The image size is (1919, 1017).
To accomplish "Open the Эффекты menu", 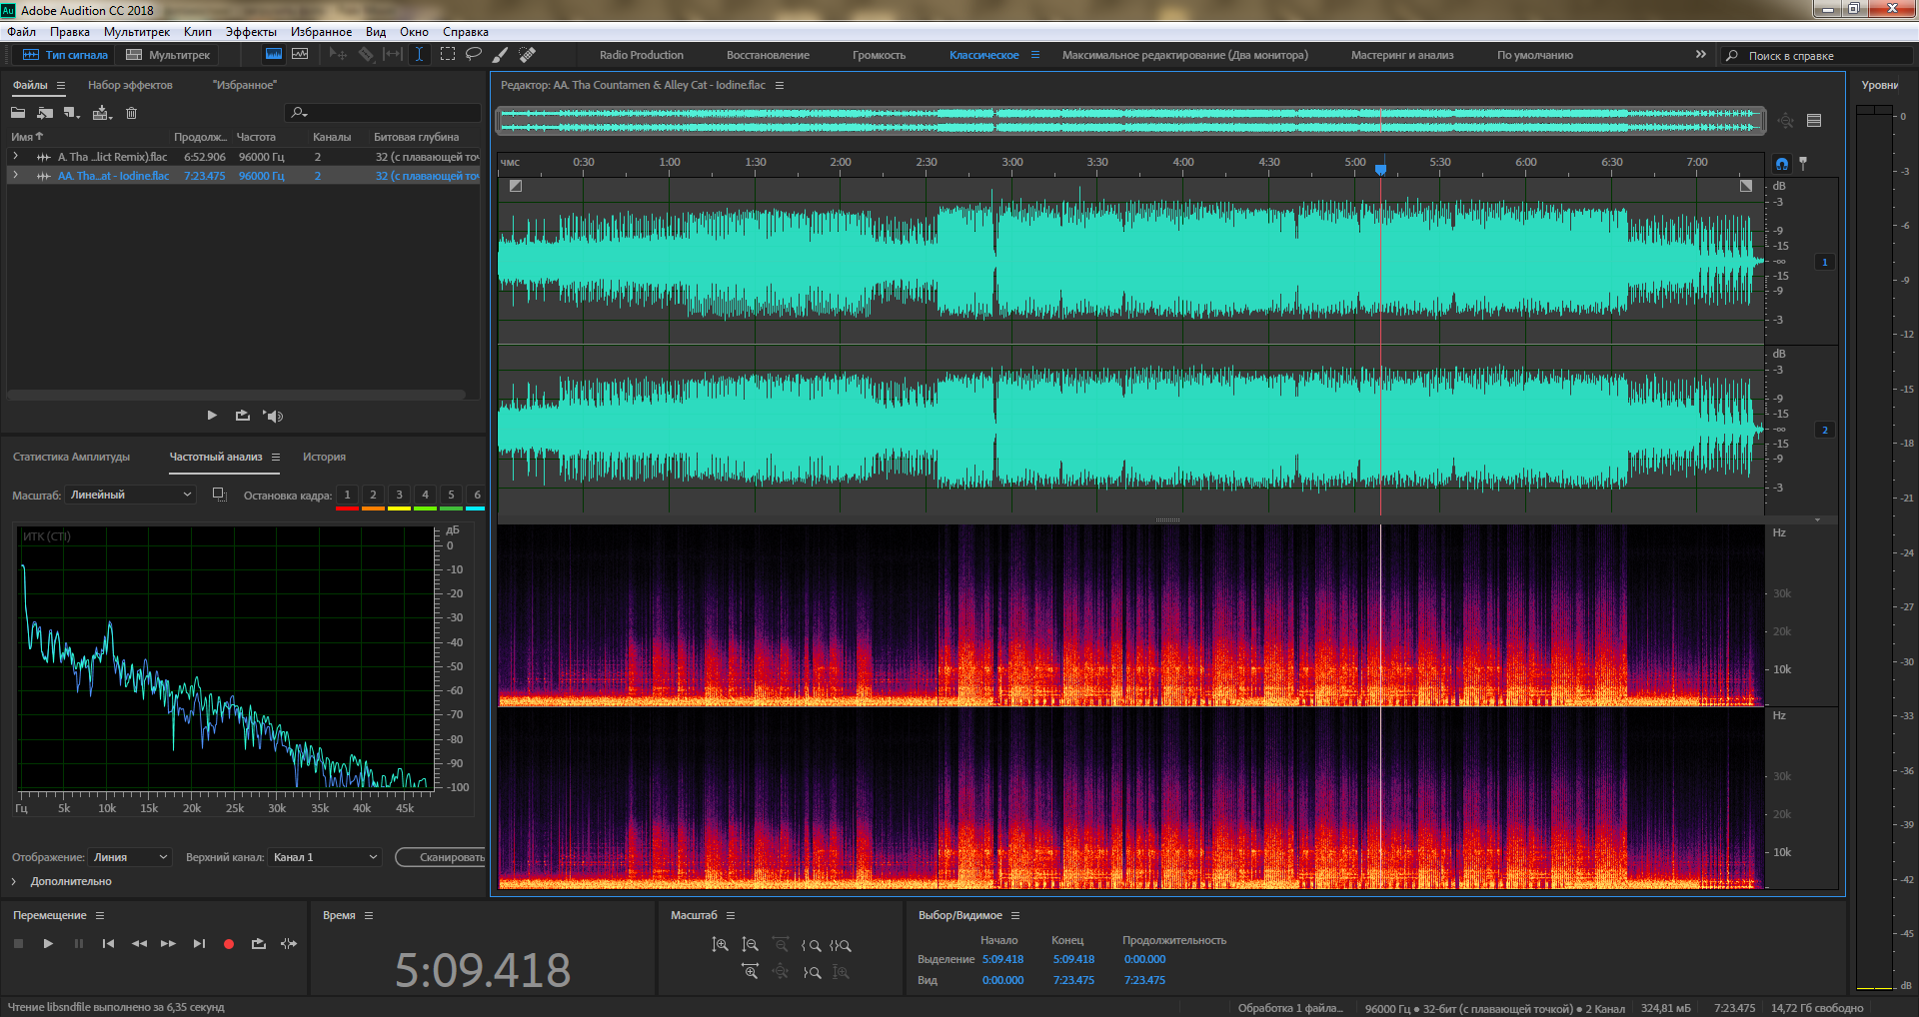I will 251,32.
